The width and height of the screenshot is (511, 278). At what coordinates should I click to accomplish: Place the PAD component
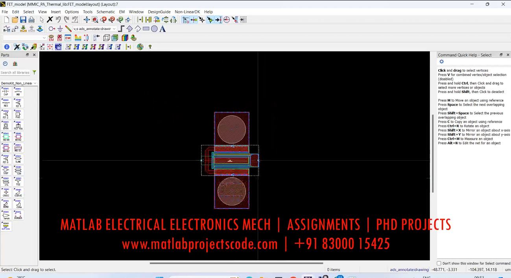(18, 114)
